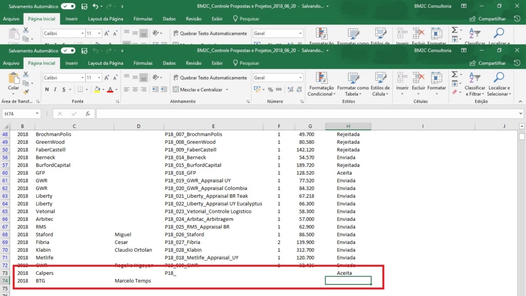
Task: Select the Claudio Ortolan cell
Action: pos(139,250)
